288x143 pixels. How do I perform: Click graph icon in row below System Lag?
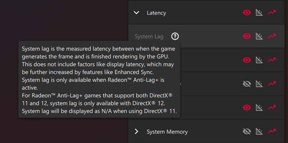pos(272,60)
